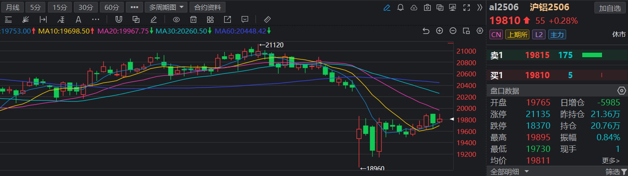Image resolution: width=628 pixels, height=176 pixels.
Task: Switch to 60分 period tab
Action: click(x=112, y=8)
